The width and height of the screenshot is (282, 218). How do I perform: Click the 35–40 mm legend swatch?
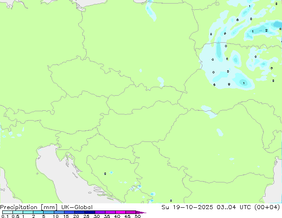[110, 212]
